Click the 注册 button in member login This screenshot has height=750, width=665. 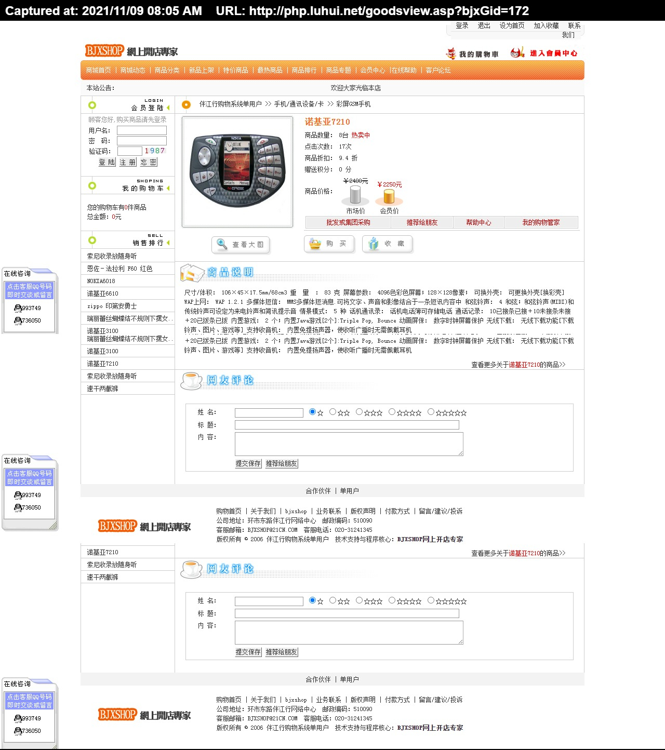128,163
